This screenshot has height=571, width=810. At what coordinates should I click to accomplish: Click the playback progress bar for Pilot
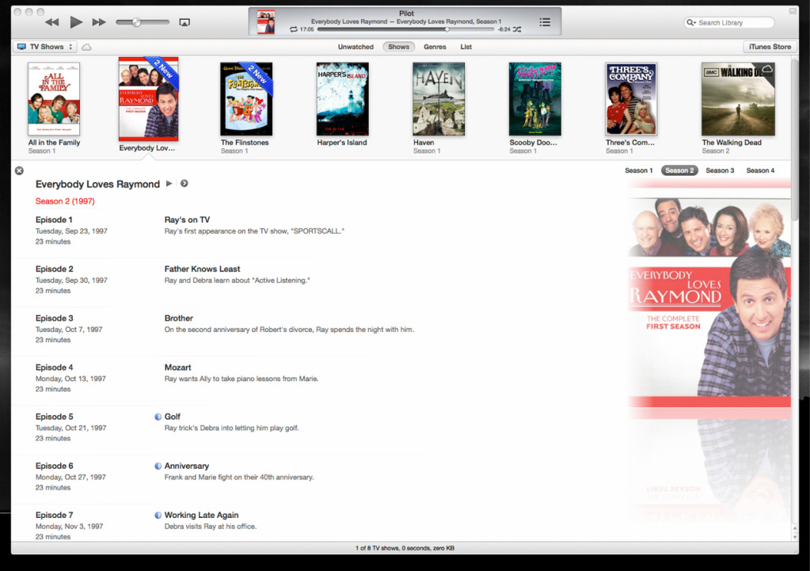pyautogui.click(x=405, y=29)
